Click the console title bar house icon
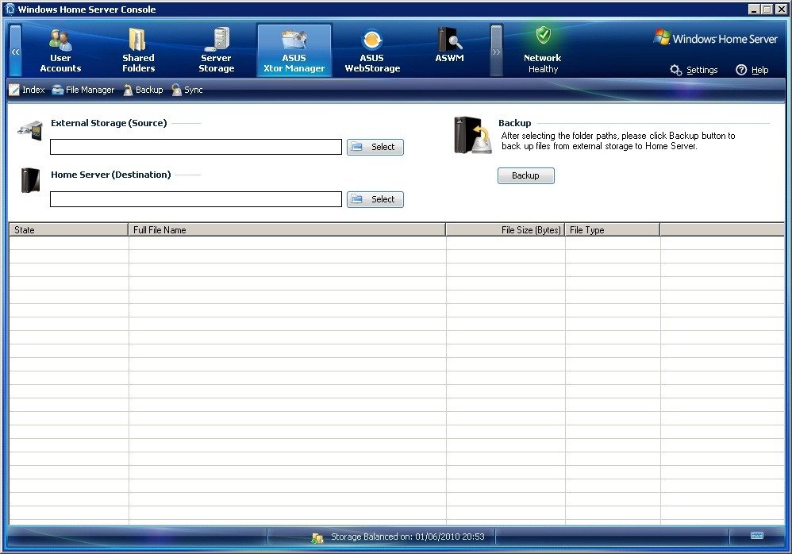792x554 pixels. [10, 9]
